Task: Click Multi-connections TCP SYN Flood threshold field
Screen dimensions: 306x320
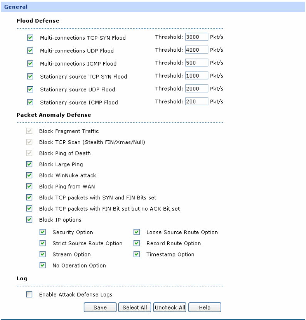Action: (x=197, y=38)
